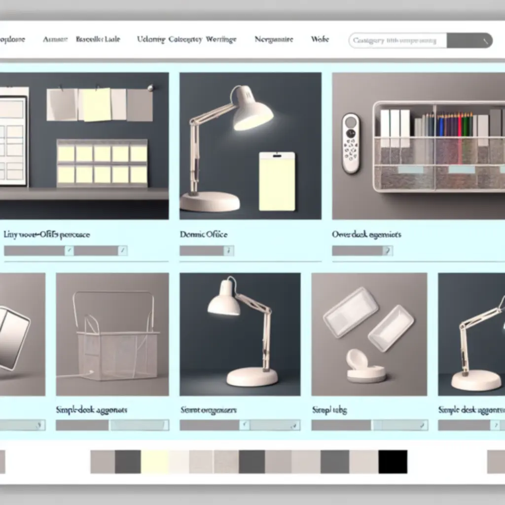Click the Dennic Office product title link

point(204,235)
